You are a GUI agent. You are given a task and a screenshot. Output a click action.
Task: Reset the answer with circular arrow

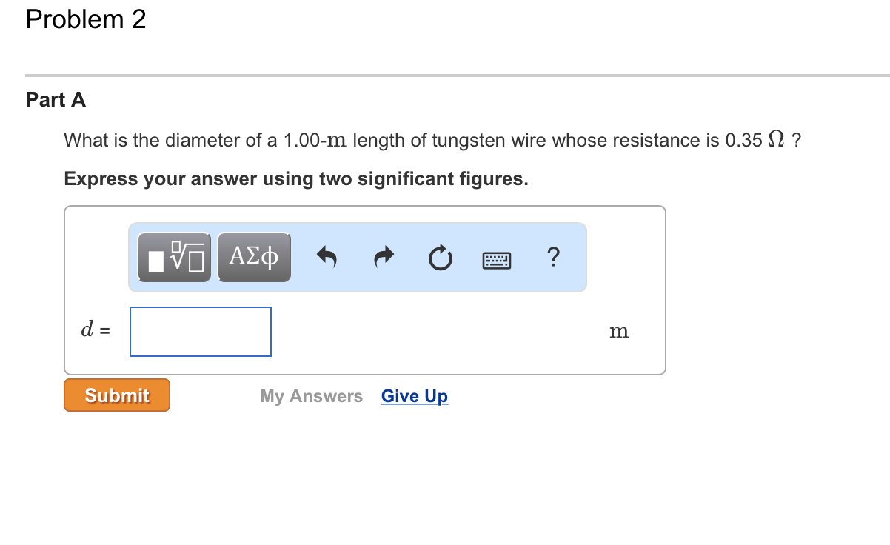[x=440, y=258]
